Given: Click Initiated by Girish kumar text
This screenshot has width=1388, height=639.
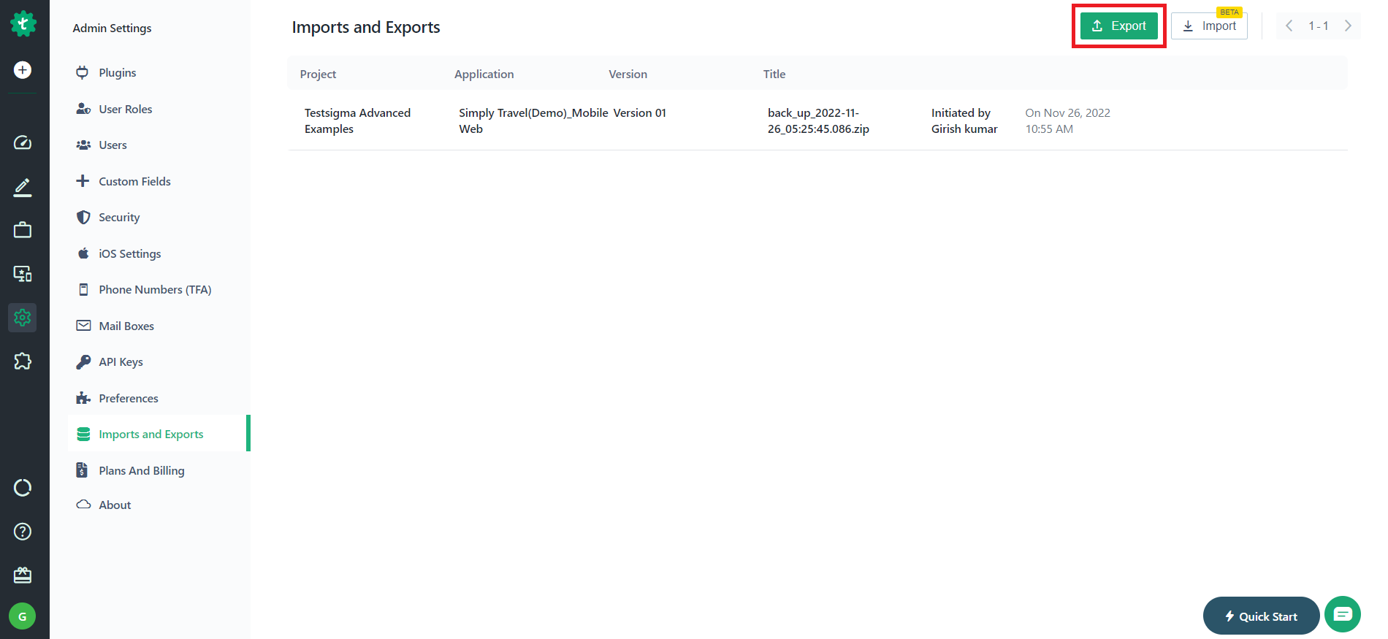Looking at the screenshot, I should point(964,120).
